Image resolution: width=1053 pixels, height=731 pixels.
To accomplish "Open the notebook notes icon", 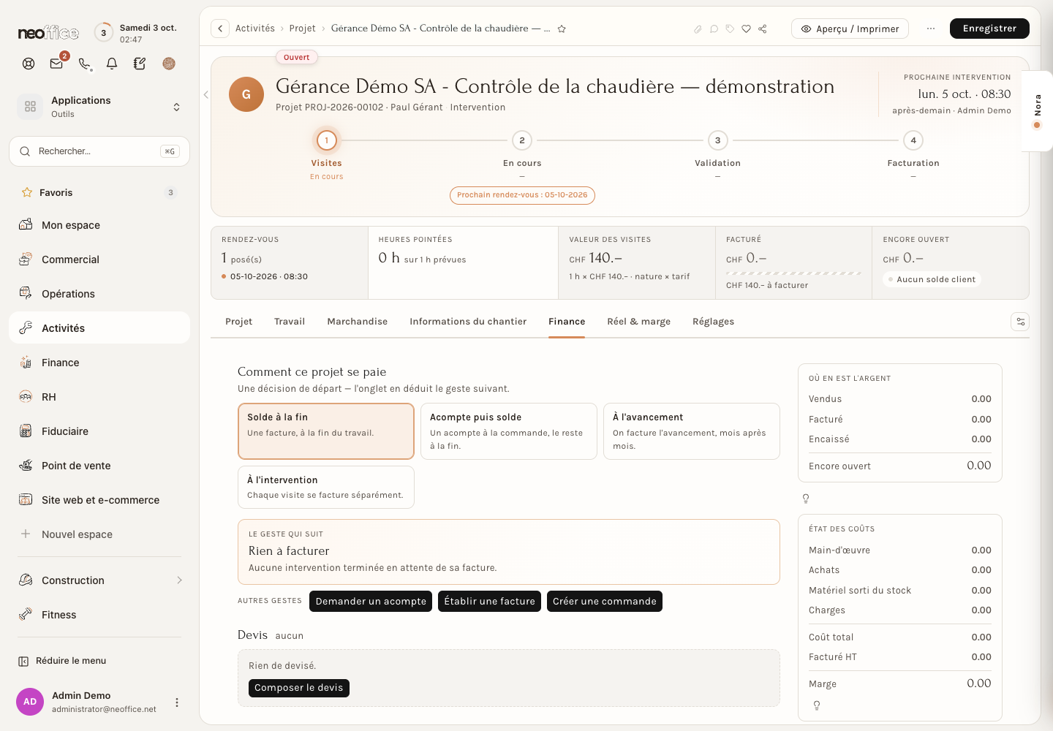I will tap(140, 64).
